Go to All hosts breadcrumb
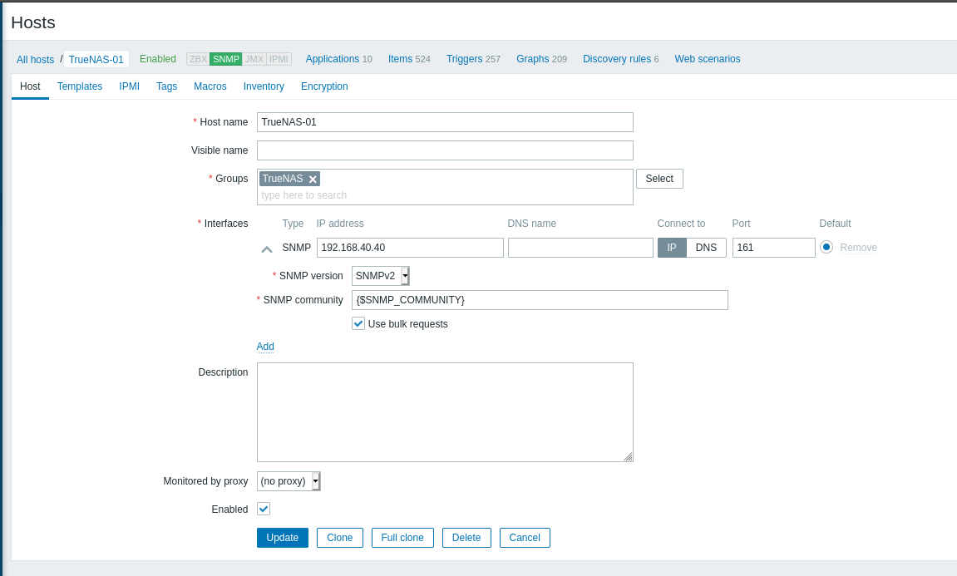This screenshot has height=576, width=957. (x=36, y=59)
